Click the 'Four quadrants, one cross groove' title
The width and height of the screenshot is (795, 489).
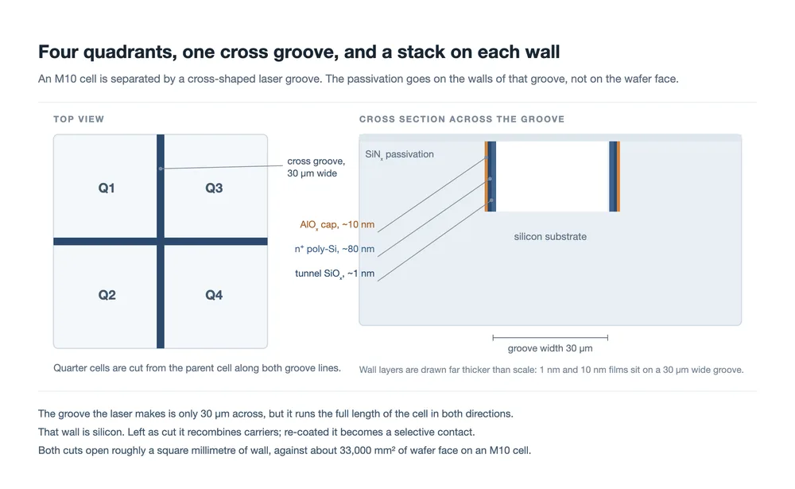tap(299, 52)
